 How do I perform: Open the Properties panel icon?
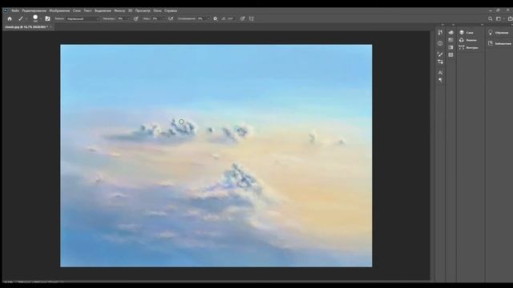tap(440, 43)
